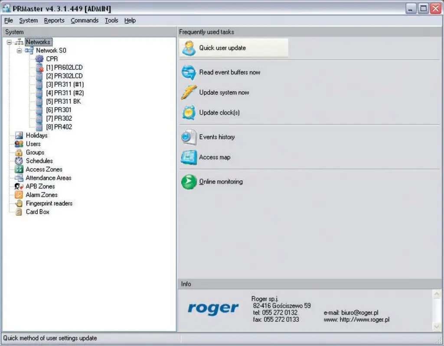Viewport: 444px width, 346px height.
Task: Click the Update clock(s) alarm clock icon
Action: tap(189, 113)
